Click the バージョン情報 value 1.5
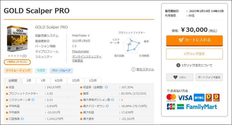The height and width of the screenshot is (125, 232). (74, 46)
